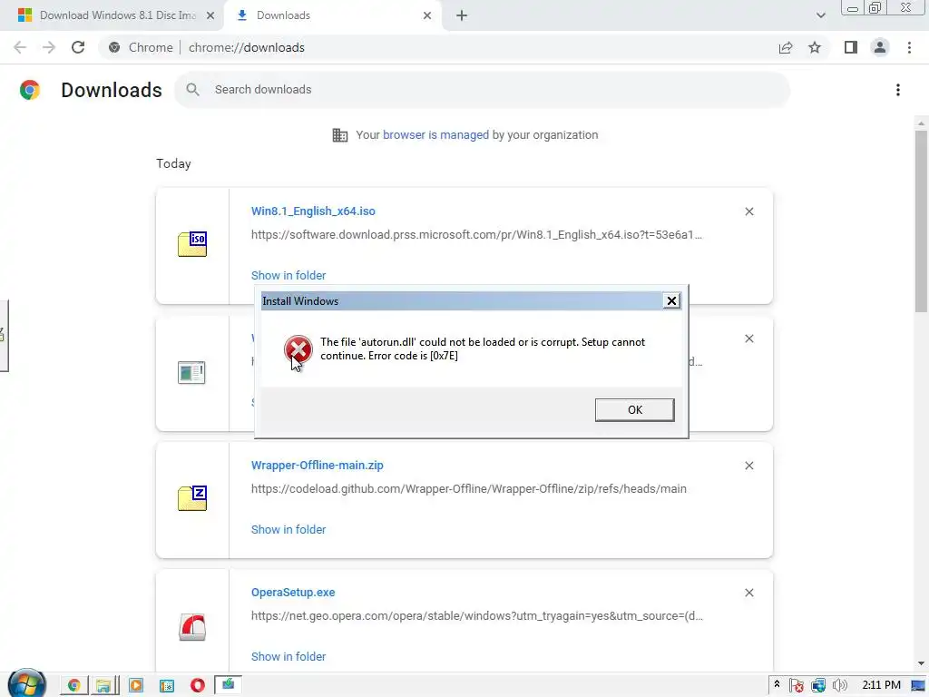Go back to previous page
Viewport: 929px width, 697px height.
(20, 47)
